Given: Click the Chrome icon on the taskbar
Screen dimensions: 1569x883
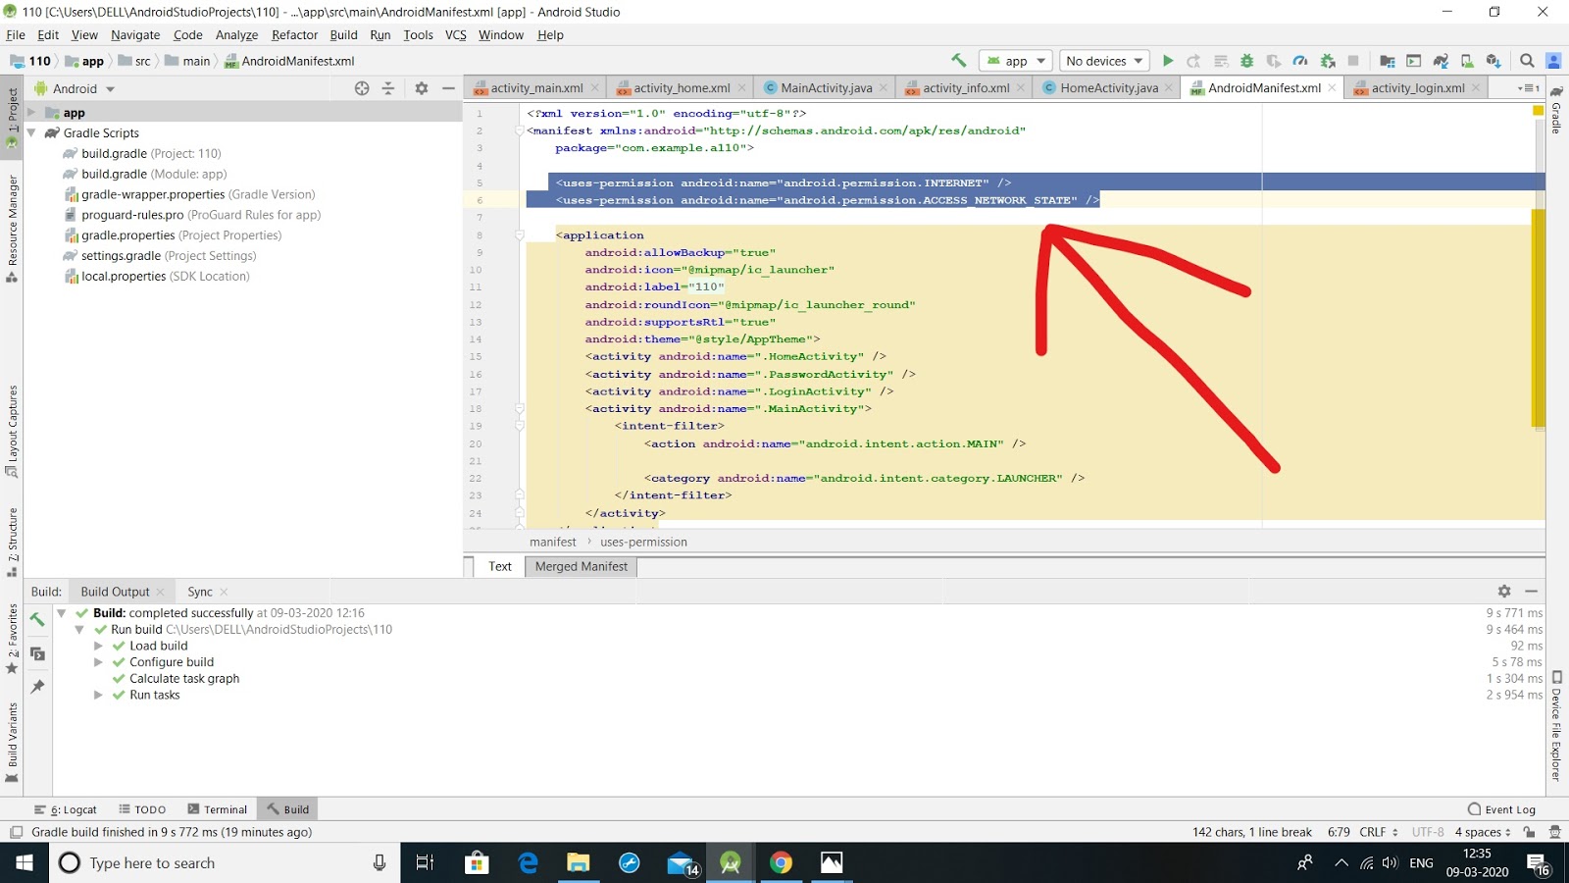Looking at the screenshot, I should coord(782,862).
